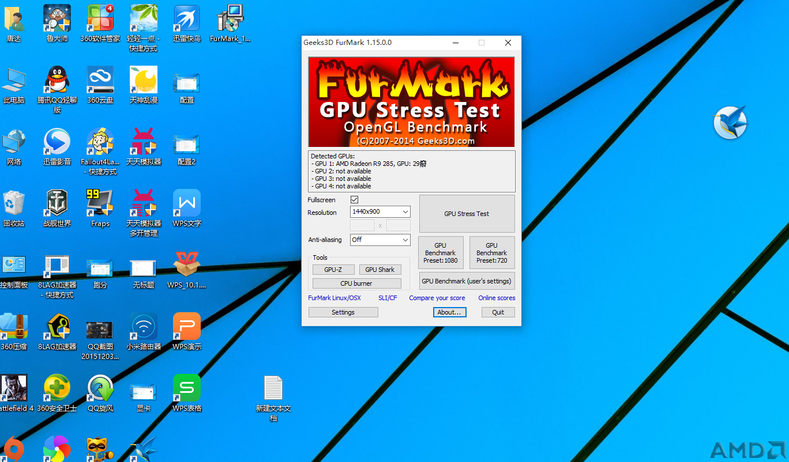Image resolution: width=789 pixels, height=462 pixels.
Task: Open the 360云盘 cloud icon
Action: click(x=100, y=81)
